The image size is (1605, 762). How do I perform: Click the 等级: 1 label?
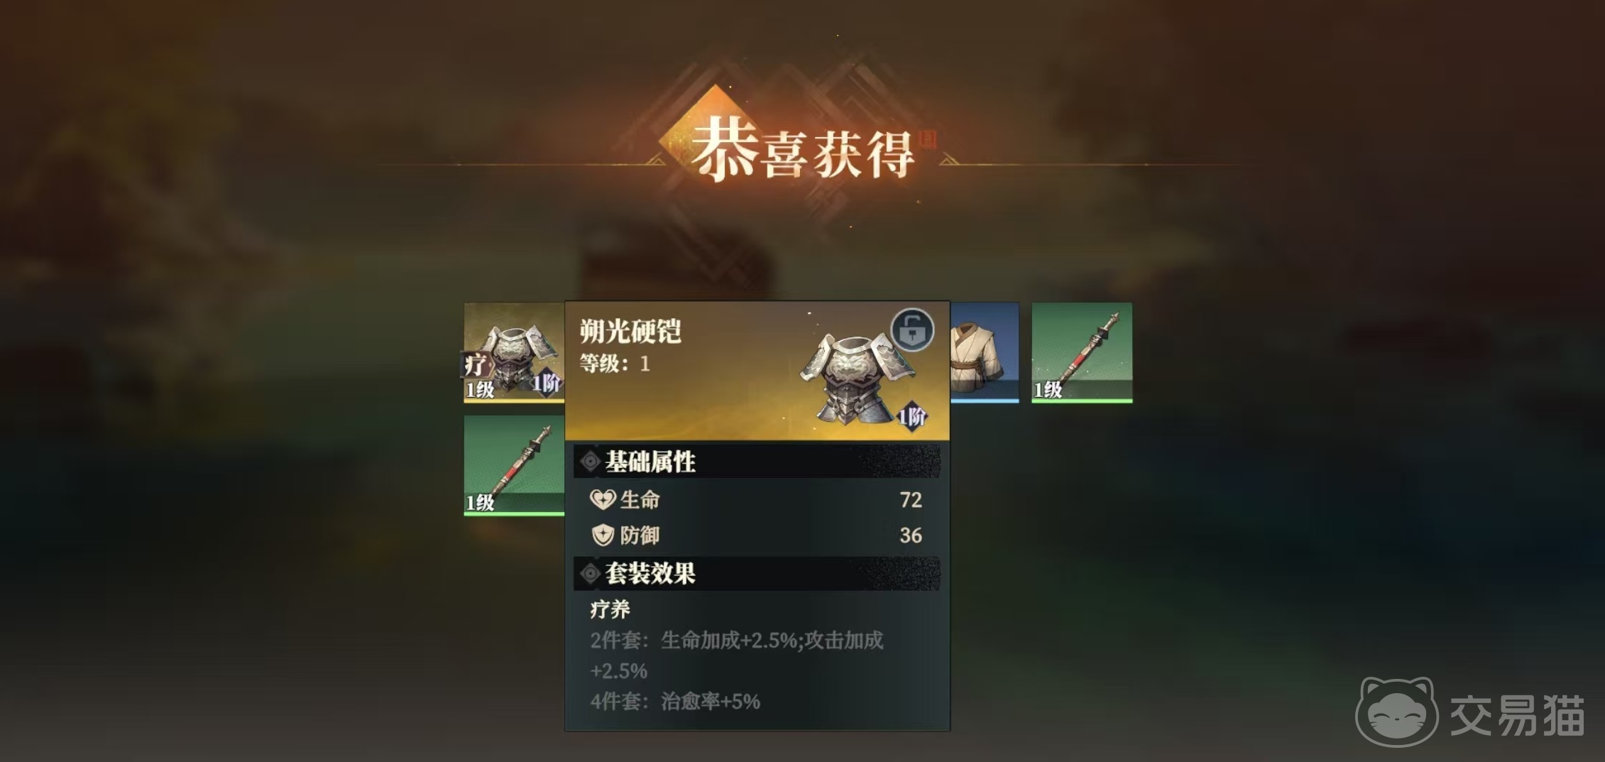point(615,364)
